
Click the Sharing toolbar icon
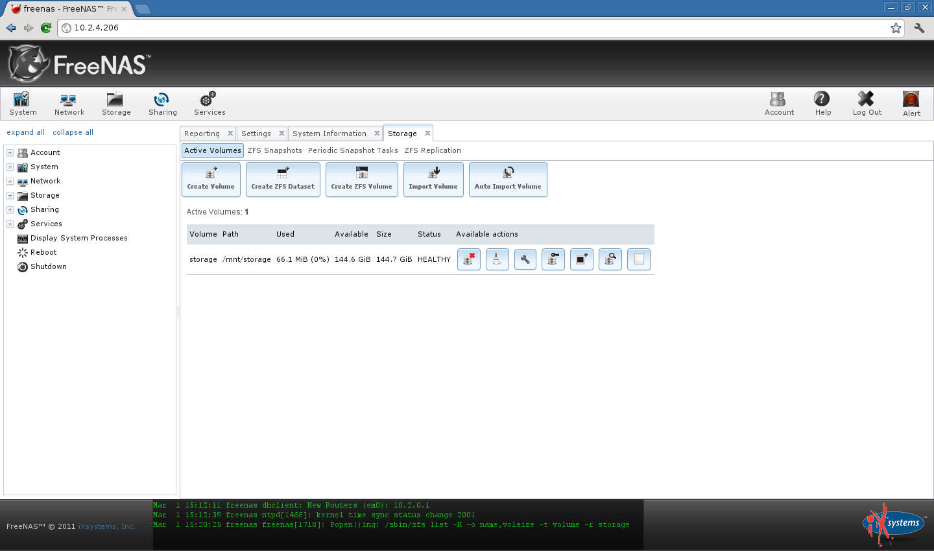(x=162, y=104)
